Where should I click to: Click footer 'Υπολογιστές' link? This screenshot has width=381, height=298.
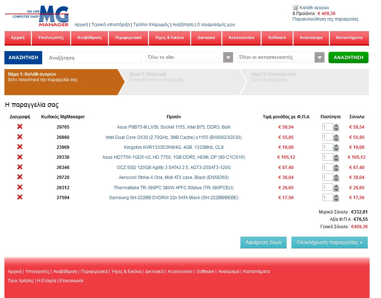[x=37, y=271]
